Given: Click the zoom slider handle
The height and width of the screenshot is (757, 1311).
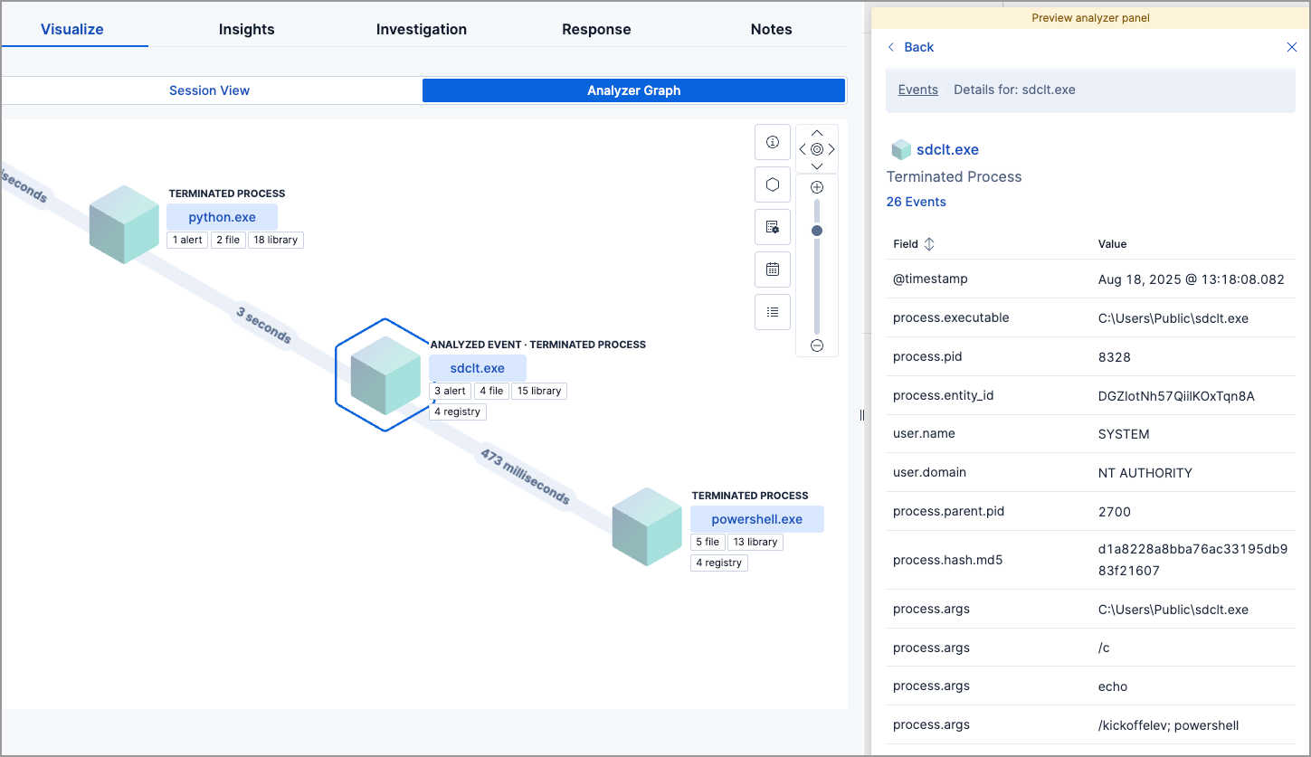Looking at the screenshot, I should 816,231.
